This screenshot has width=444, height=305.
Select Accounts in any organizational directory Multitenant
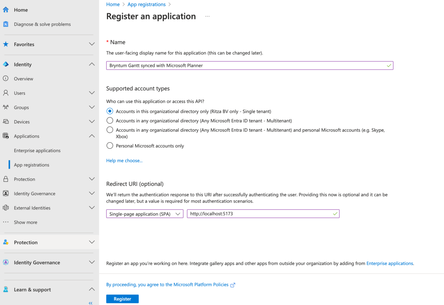110,120
